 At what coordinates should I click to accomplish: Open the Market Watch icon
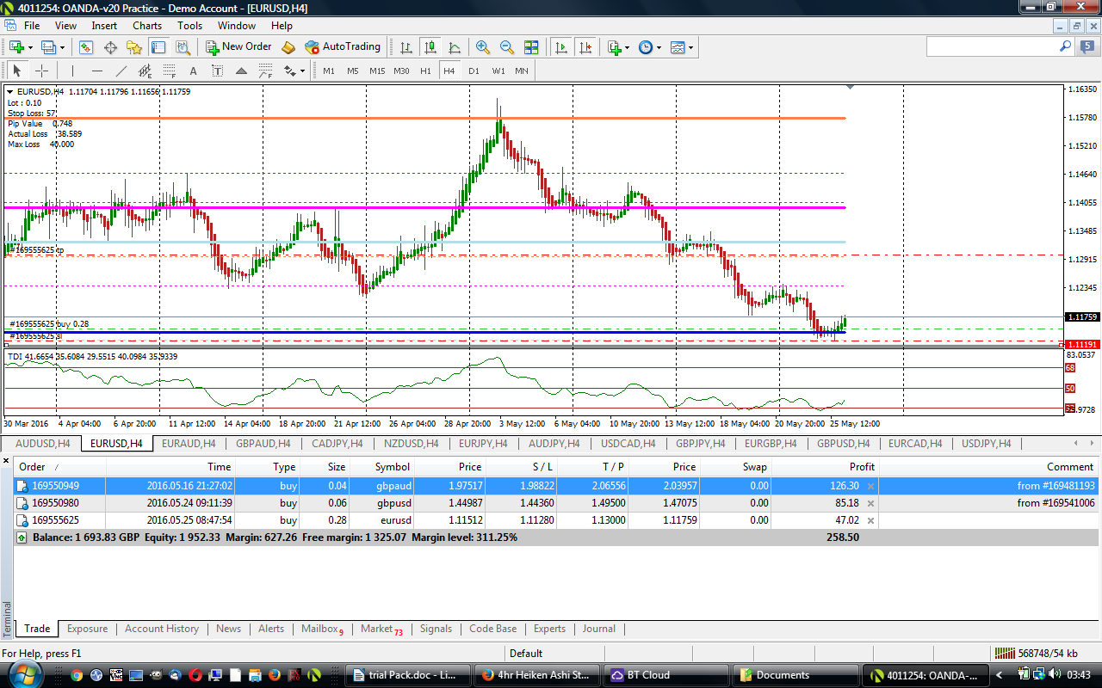(86, 47)
